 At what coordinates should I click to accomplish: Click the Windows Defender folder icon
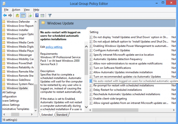tap(4, 21)
